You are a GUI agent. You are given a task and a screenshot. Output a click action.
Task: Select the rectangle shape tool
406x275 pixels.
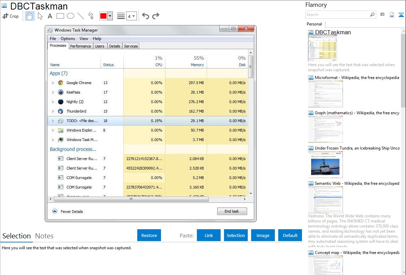pos(60,16)
